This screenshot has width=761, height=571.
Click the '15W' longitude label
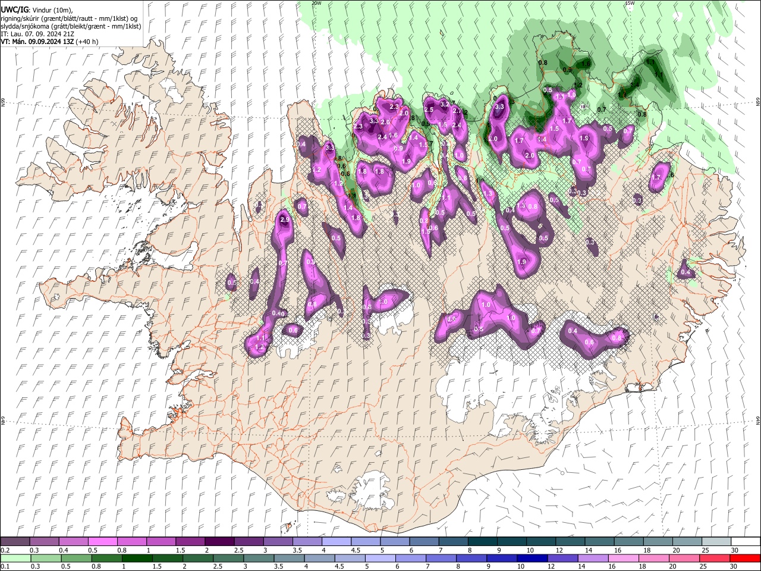(x=630, y=3)
